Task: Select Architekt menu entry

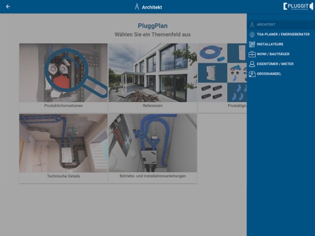Action: pos(281,25)
